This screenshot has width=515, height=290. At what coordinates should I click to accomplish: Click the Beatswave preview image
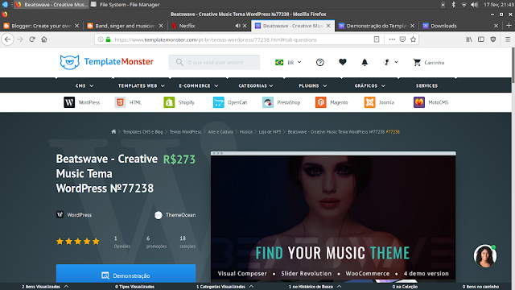coord(333,218)
